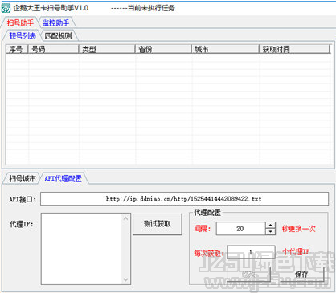Click the 序号 column header
Viewport: 336px width, 293px height.
17,49
